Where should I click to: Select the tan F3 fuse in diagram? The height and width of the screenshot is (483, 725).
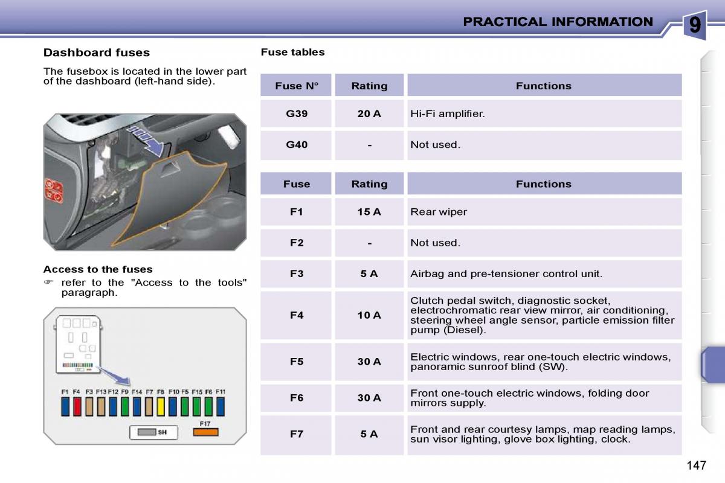[x=89, y=406]
